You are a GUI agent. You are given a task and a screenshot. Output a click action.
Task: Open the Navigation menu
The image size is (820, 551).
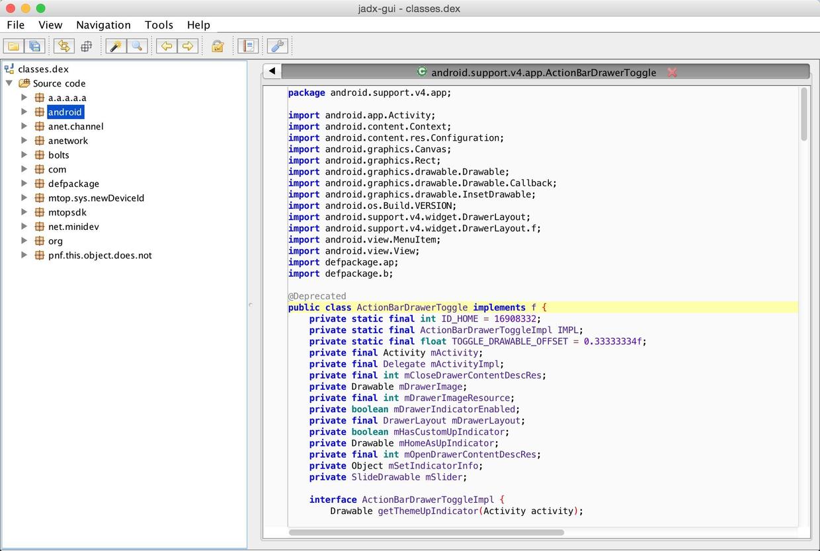[103, 25]
